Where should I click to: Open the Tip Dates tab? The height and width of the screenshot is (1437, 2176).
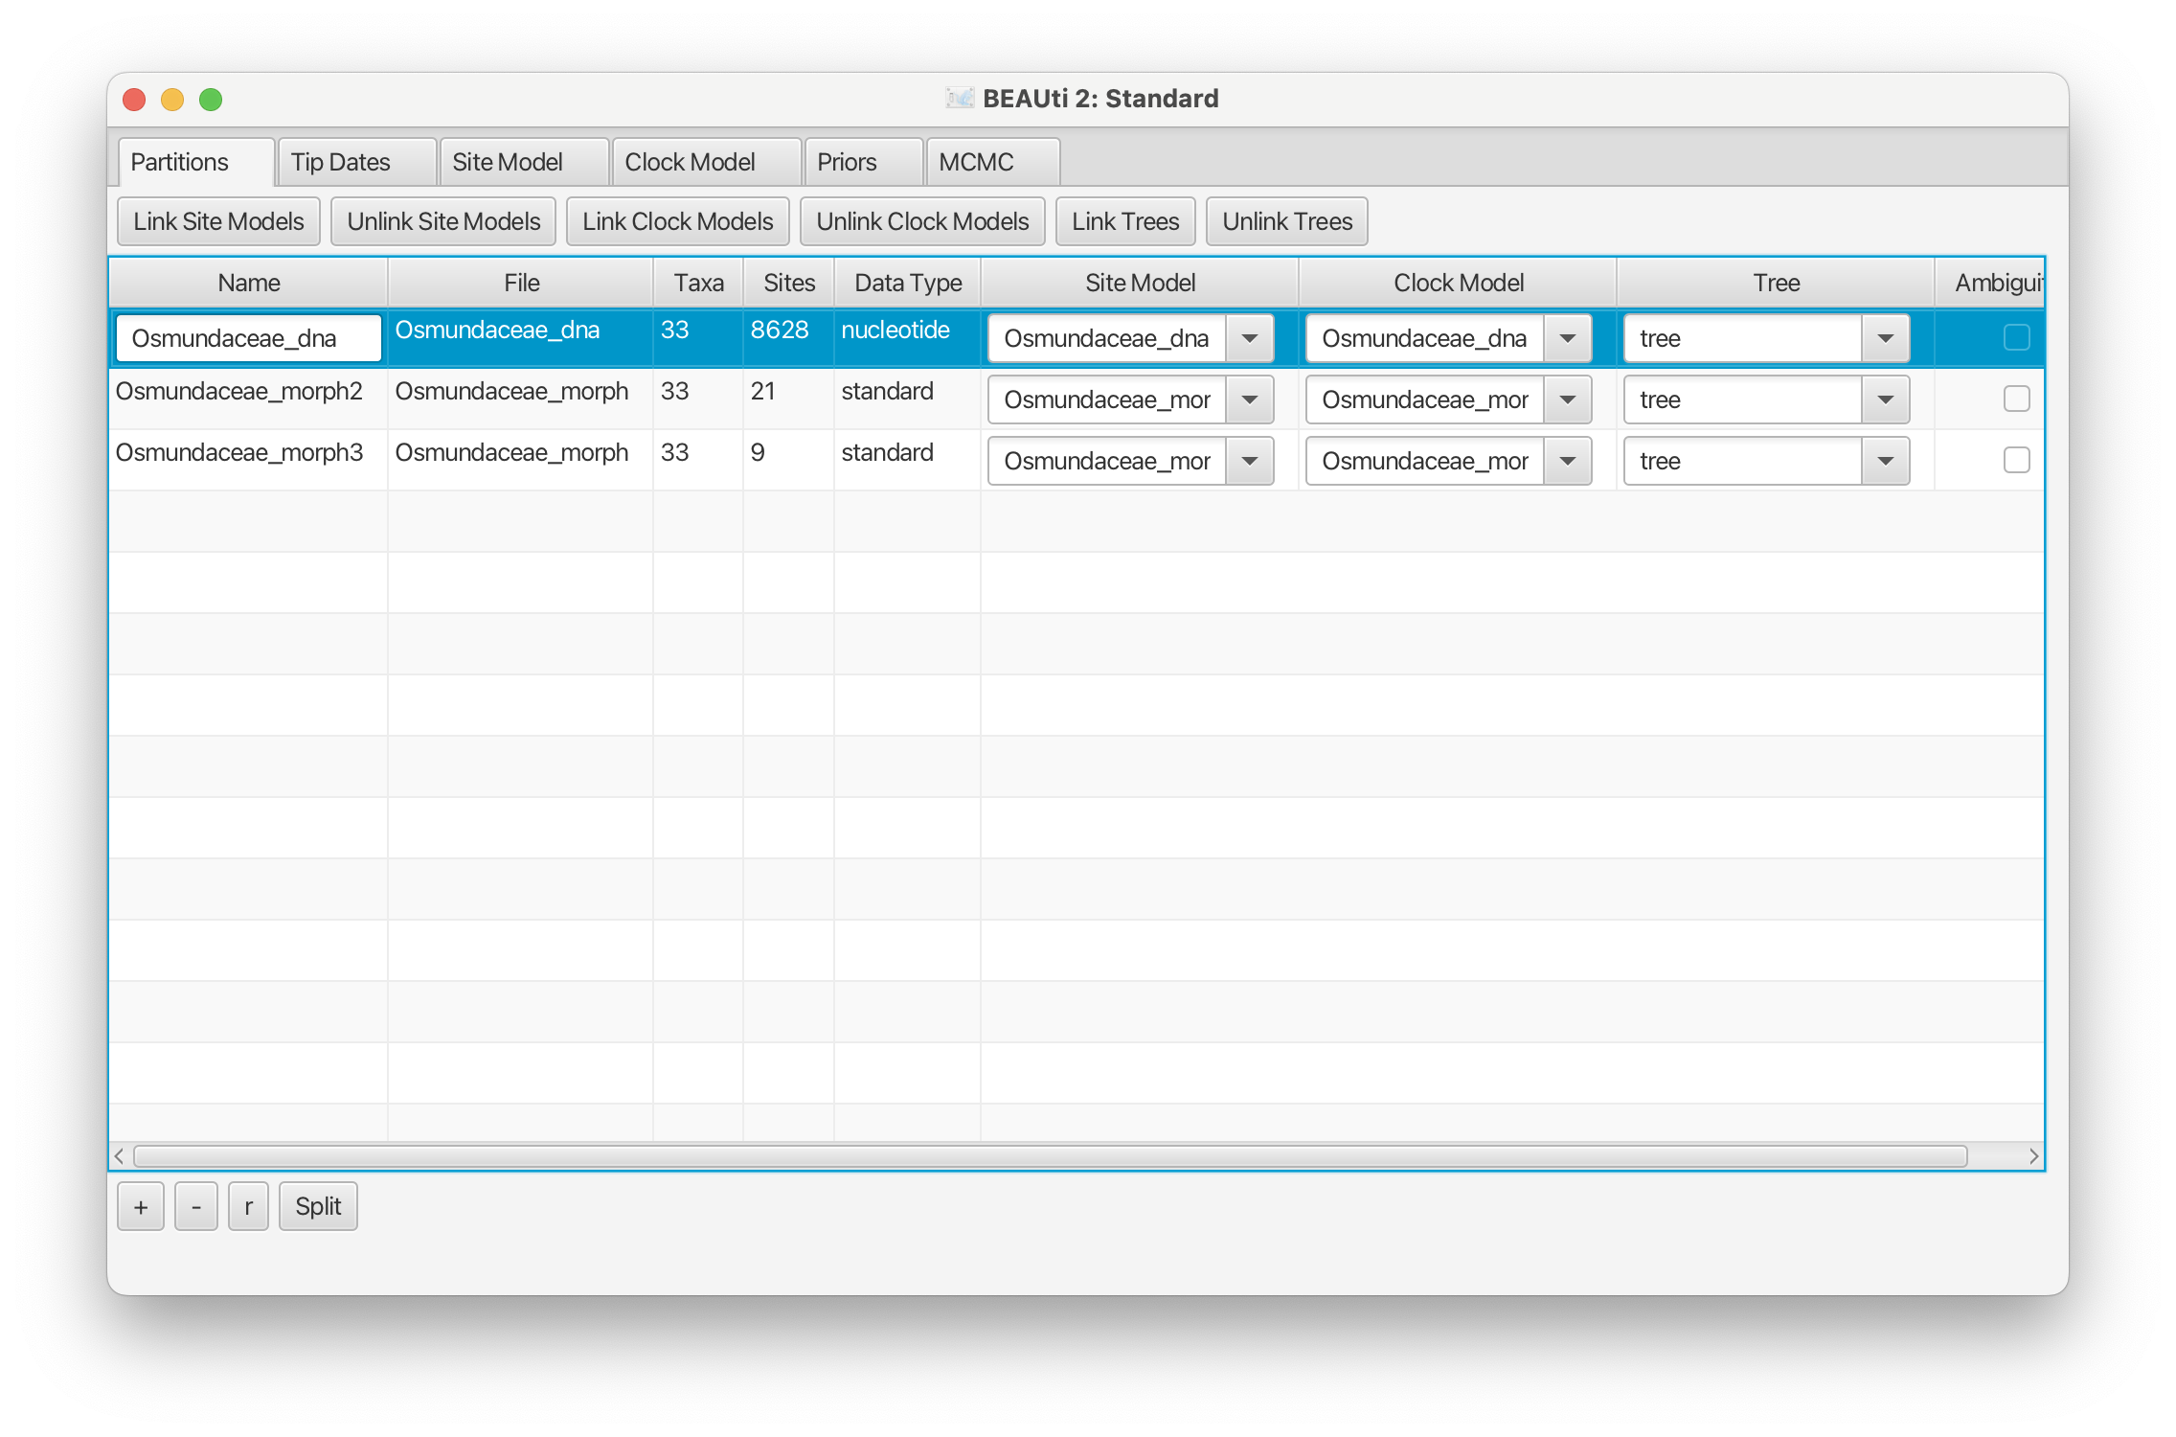click(x=356, y=162)
